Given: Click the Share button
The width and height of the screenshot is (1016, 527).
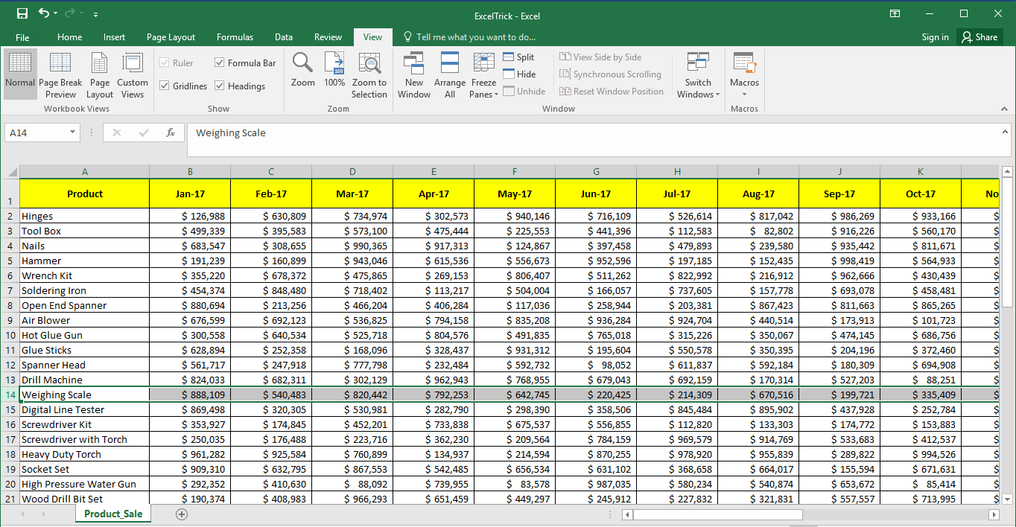Looking at the screenshot, I should point(979,37).
